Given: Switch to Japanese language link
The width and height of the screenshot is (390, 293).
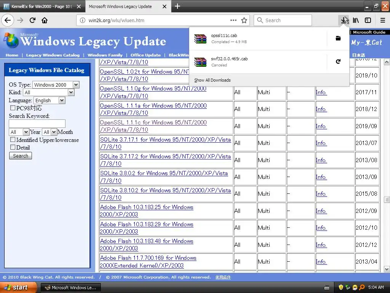Looking at the screenshot, I should [x=358, y=55].
